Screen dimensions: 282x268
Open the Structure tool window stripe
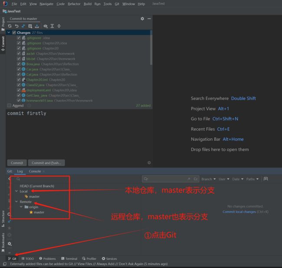tap(3, 218)
